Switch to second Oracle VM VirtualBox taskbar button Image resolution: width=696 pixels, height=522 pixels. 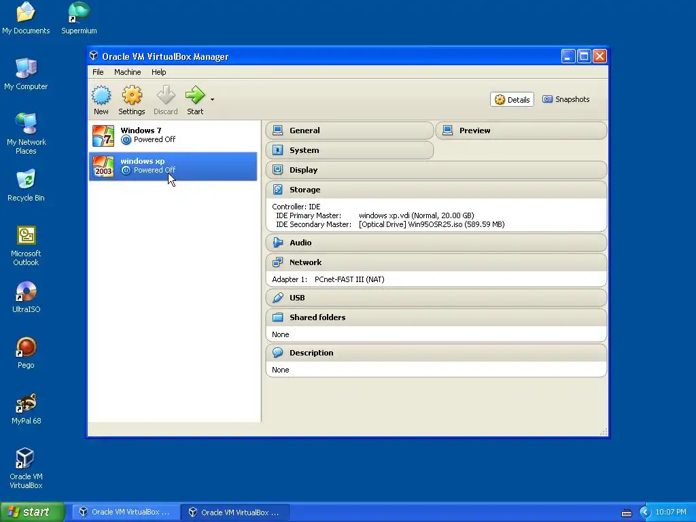235,512
